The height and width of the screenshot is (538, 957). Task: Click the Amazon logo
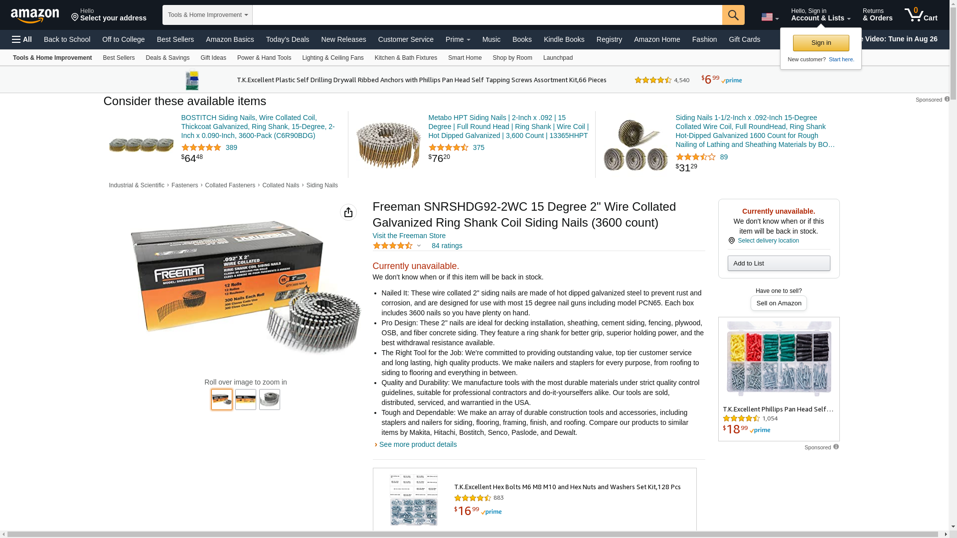pos(35,15)
